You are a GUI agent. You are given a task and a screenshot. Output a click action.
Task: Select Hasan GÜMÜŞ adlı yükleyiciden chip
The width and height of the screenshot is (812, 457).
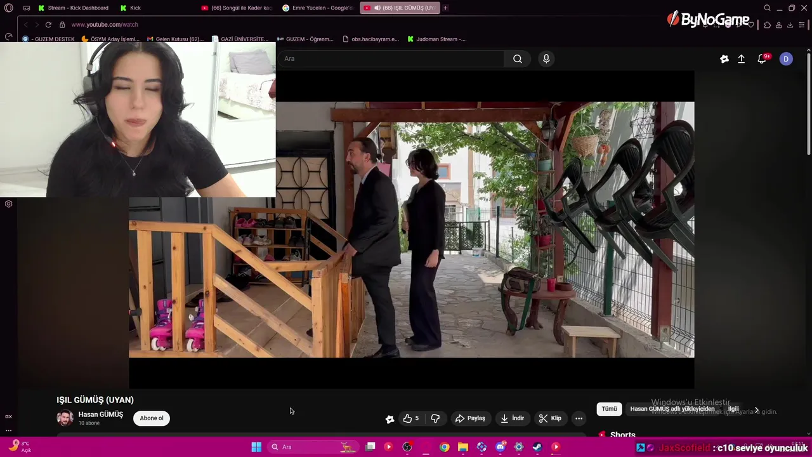(672, 409)
